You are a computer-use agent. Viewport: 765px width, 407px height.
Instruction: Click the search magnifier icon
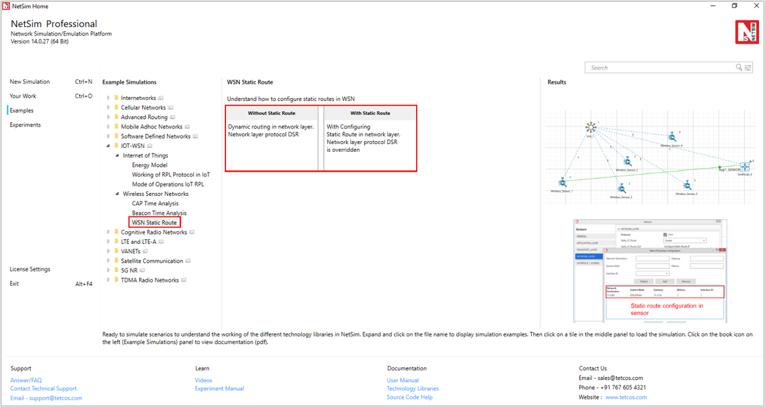[x=739, y=68]
